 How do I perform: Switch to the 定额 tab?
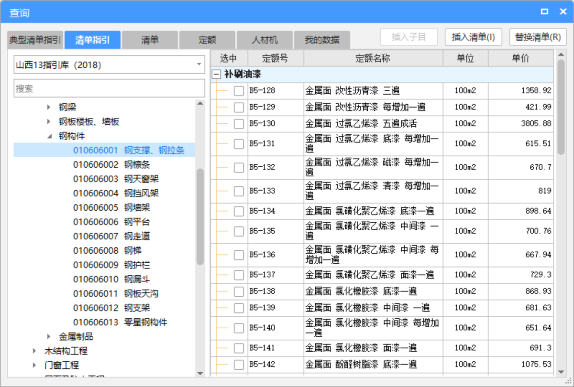[x=207, y=40]
